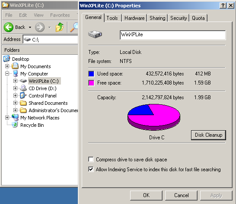Click the drive icon in Address bar
Image resolution: width=236 pixels, height=204 pixels.
[27, 40]
